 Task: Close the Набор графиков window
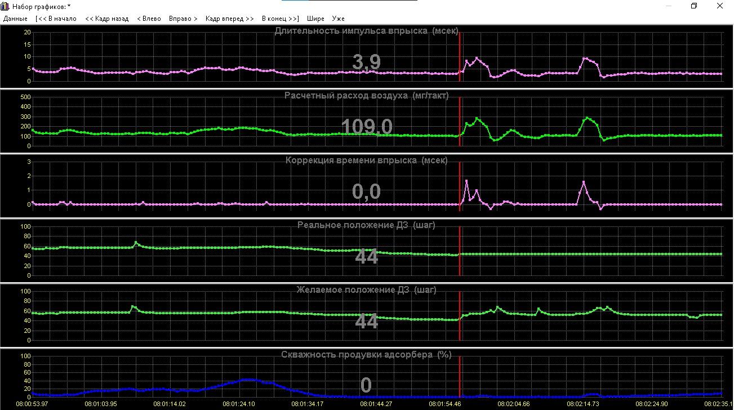tap(719, 6)
